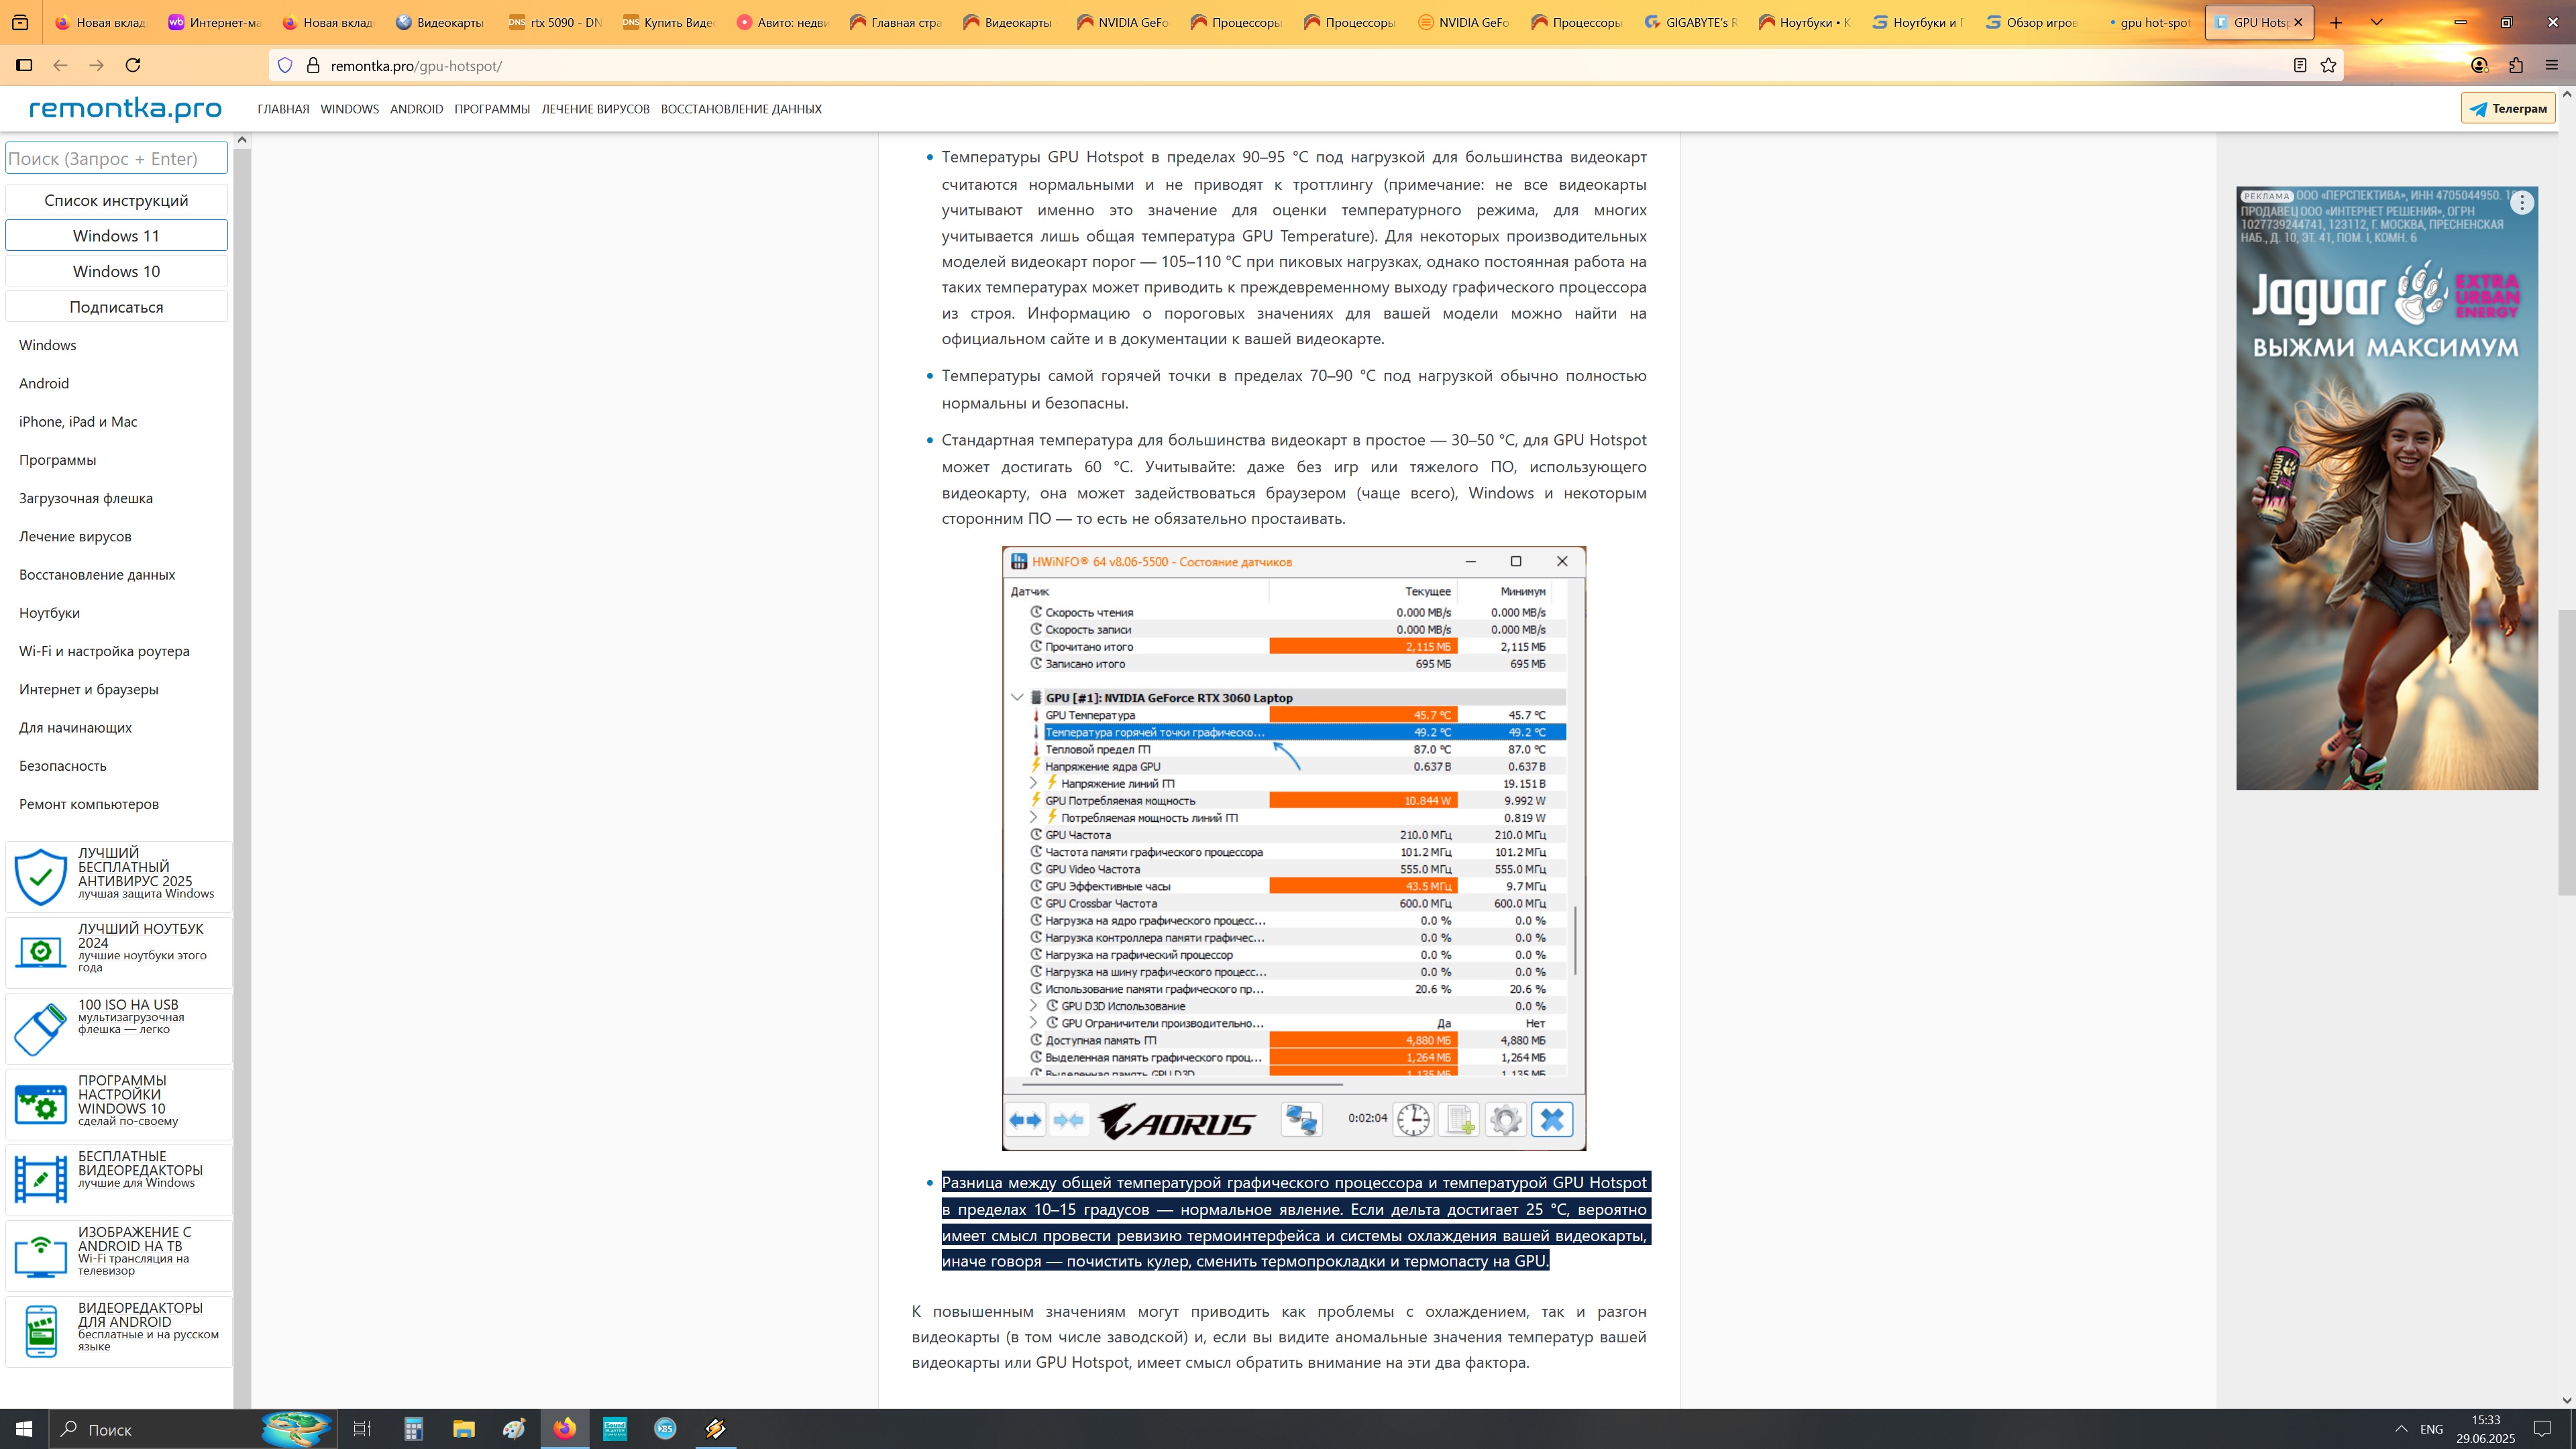Follow the Загрузочная флешка sidebar link

coord(86,498)
